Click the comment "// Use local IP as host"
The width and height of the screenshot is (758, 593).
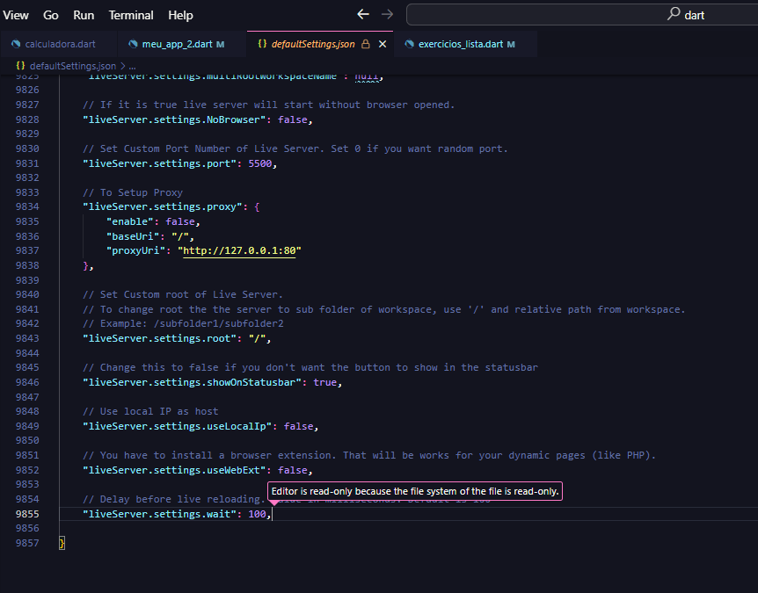click(150, 411)
